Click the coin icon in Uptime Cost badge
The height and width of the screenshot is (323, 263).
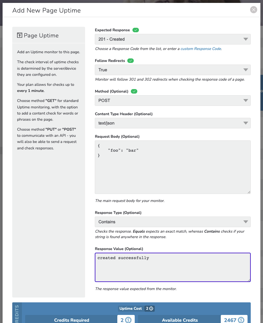[x=151, y=308]
